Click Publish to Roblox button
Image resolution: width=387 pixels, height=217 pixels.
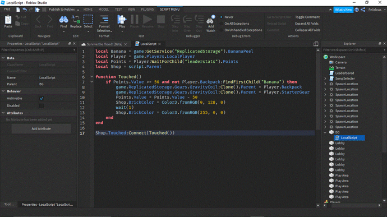62,10
